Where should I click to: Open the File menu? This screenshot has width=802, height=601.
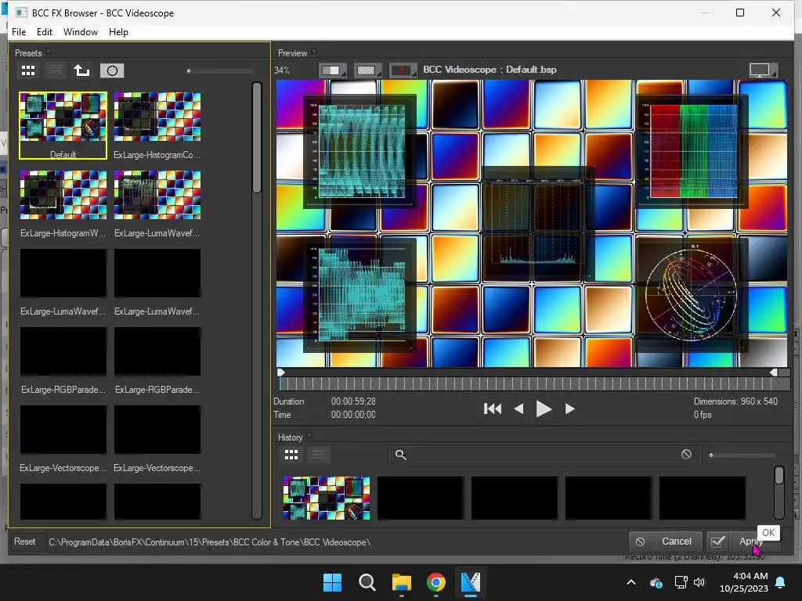coord(19,32)
